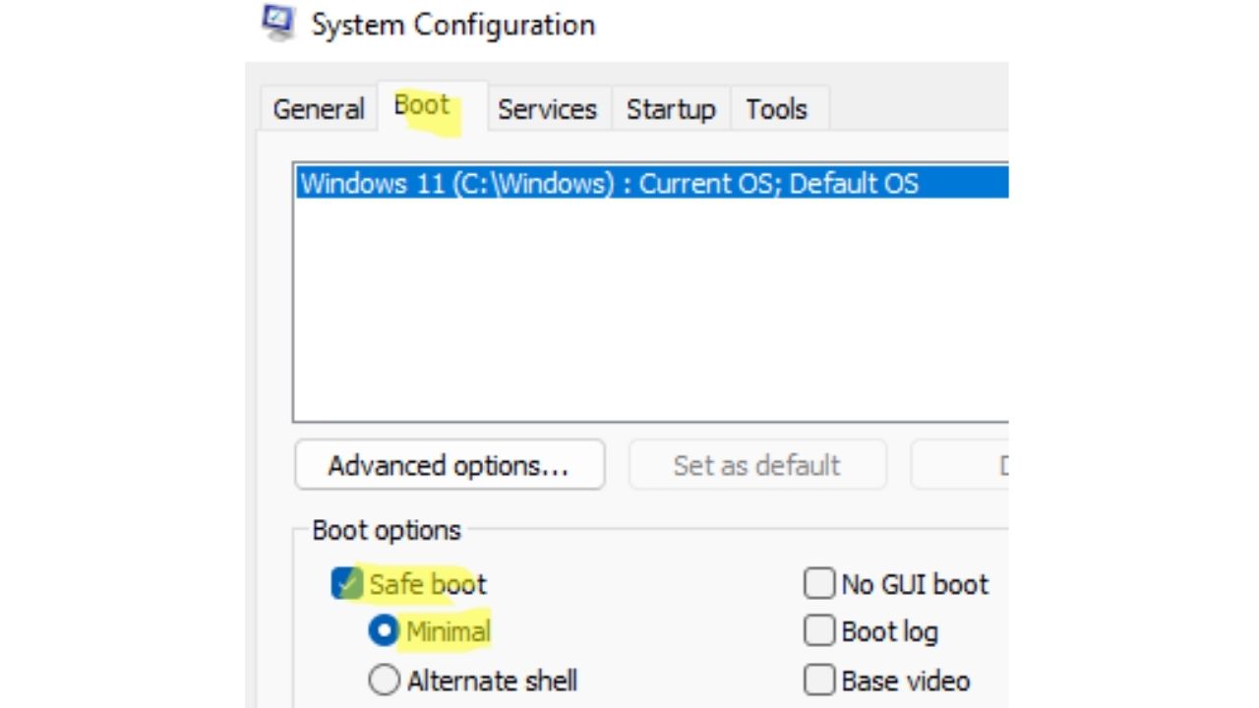Select the Boot tab
1259x708 pixels.
click(x=422, y=106)
